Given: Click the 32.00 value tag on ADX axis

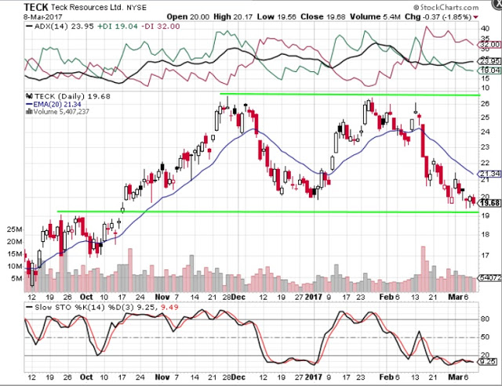Looking at the screenshot, I should 489,45.
